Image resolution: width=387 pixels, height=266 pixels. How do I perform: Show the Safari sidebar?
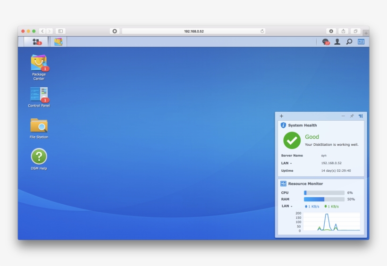coord(60,31)
